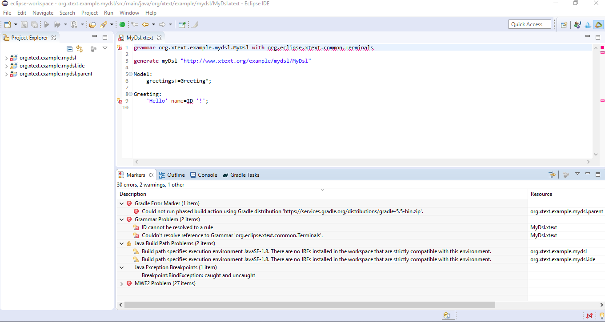Switch to the Outline tab
This screenshot has width=605, height=322.
[172, 175]
